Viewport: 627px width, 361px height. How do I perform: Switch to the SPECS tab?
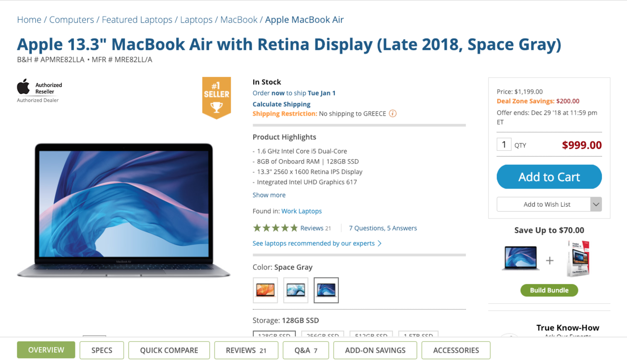click(x=102, y=350)
